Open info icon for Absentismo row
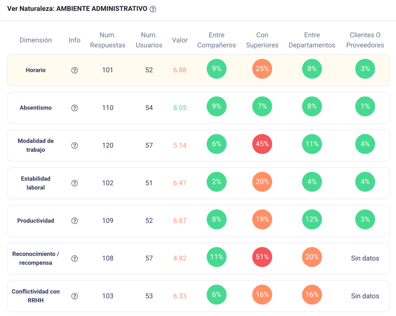Viewport: 396px width, 316px height. 75,108
